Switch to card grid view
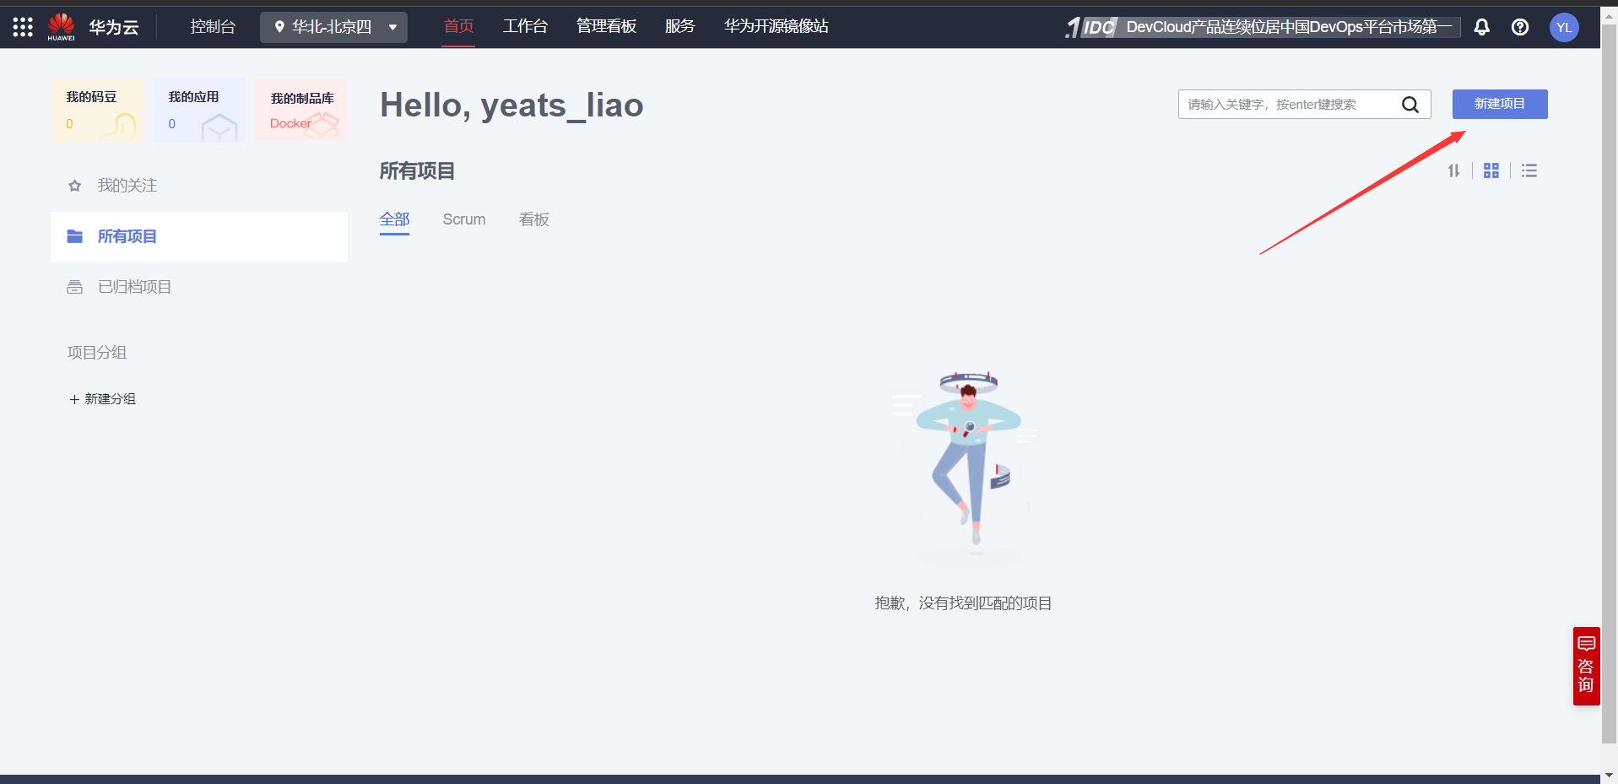Image resolution: width=1618 pixels, height=784 pixels. 1491,170
